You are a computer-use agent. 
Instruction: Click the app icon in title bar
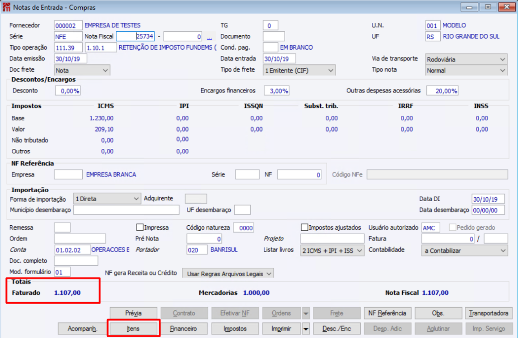[x=6, y=7]
